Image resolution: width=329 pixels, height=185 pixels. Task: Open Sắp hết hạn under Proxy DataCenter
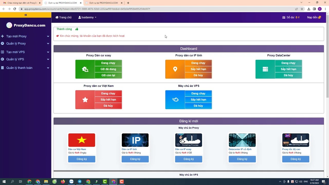point(288,69)
